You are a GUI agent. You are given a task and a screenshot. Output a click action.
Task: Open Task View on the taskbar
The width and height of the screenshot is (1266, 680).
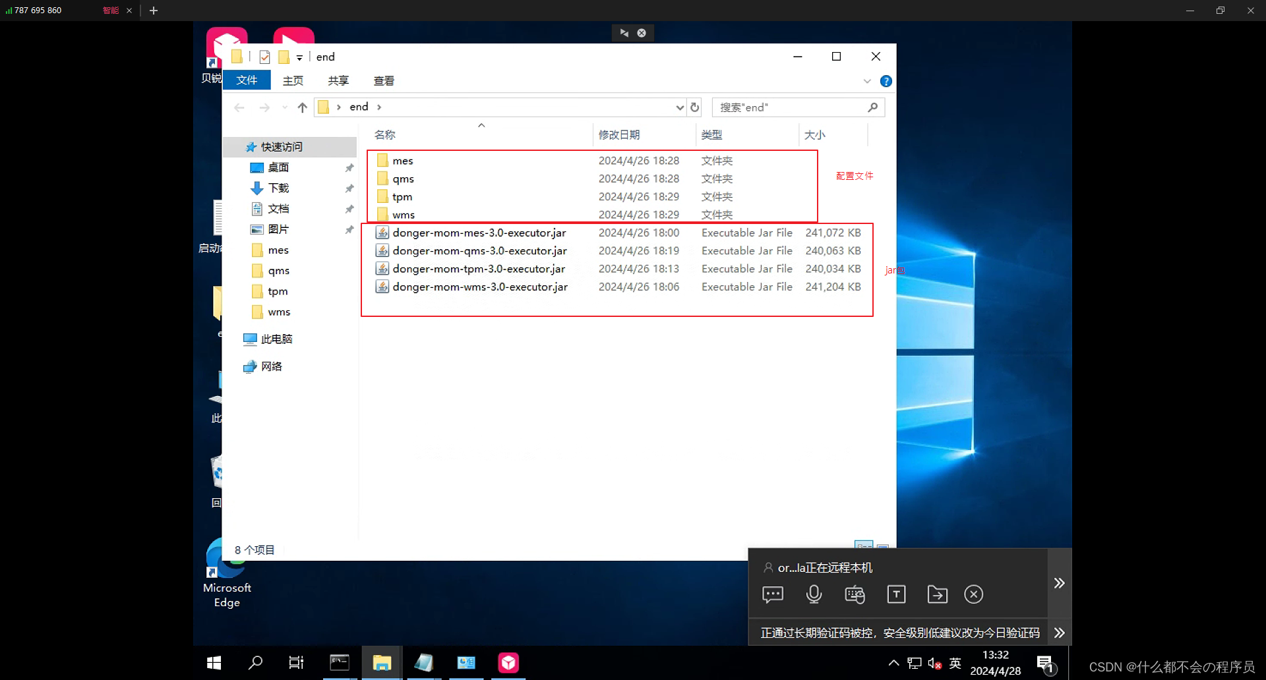[296, 663]
